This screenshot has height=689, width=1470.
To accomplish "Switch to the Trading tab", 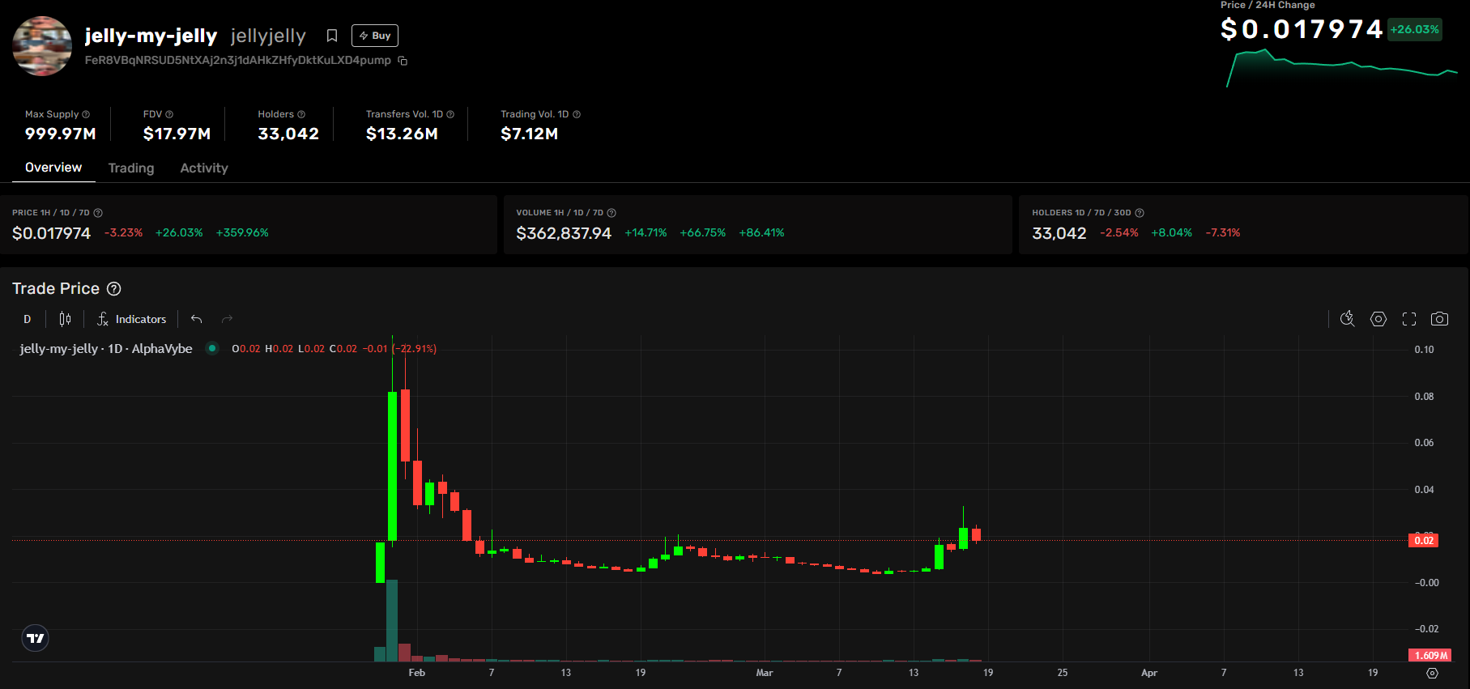I will coord(131,168).
